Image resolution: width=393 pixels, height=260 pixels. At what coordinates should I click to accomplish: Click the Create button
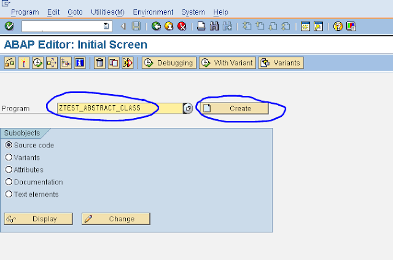pyautogui.click(x=235, y=108)
